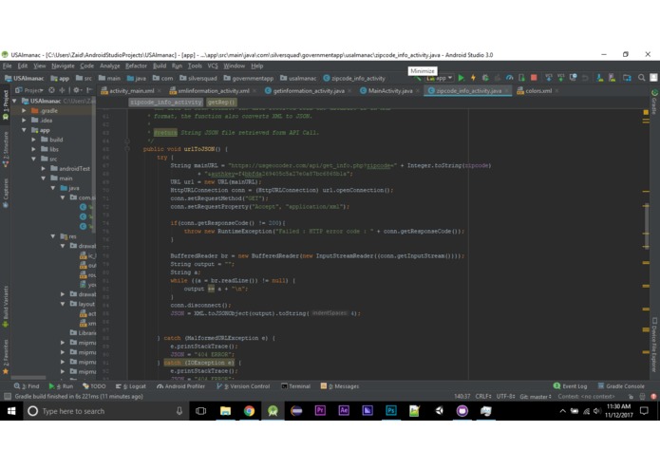The image size is (660, 469).
Task: Open the Project view type dropdown
Action: 29,90
